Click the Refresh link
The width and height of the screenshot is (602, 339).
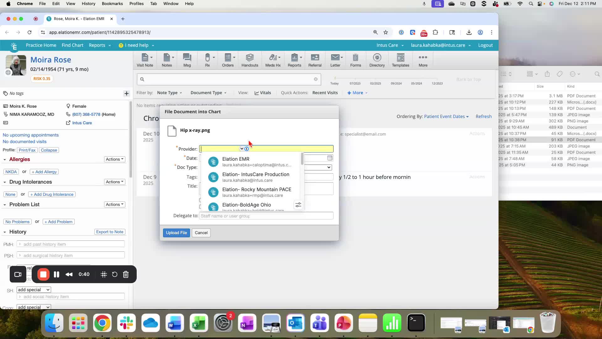click(x=483, y=116)
